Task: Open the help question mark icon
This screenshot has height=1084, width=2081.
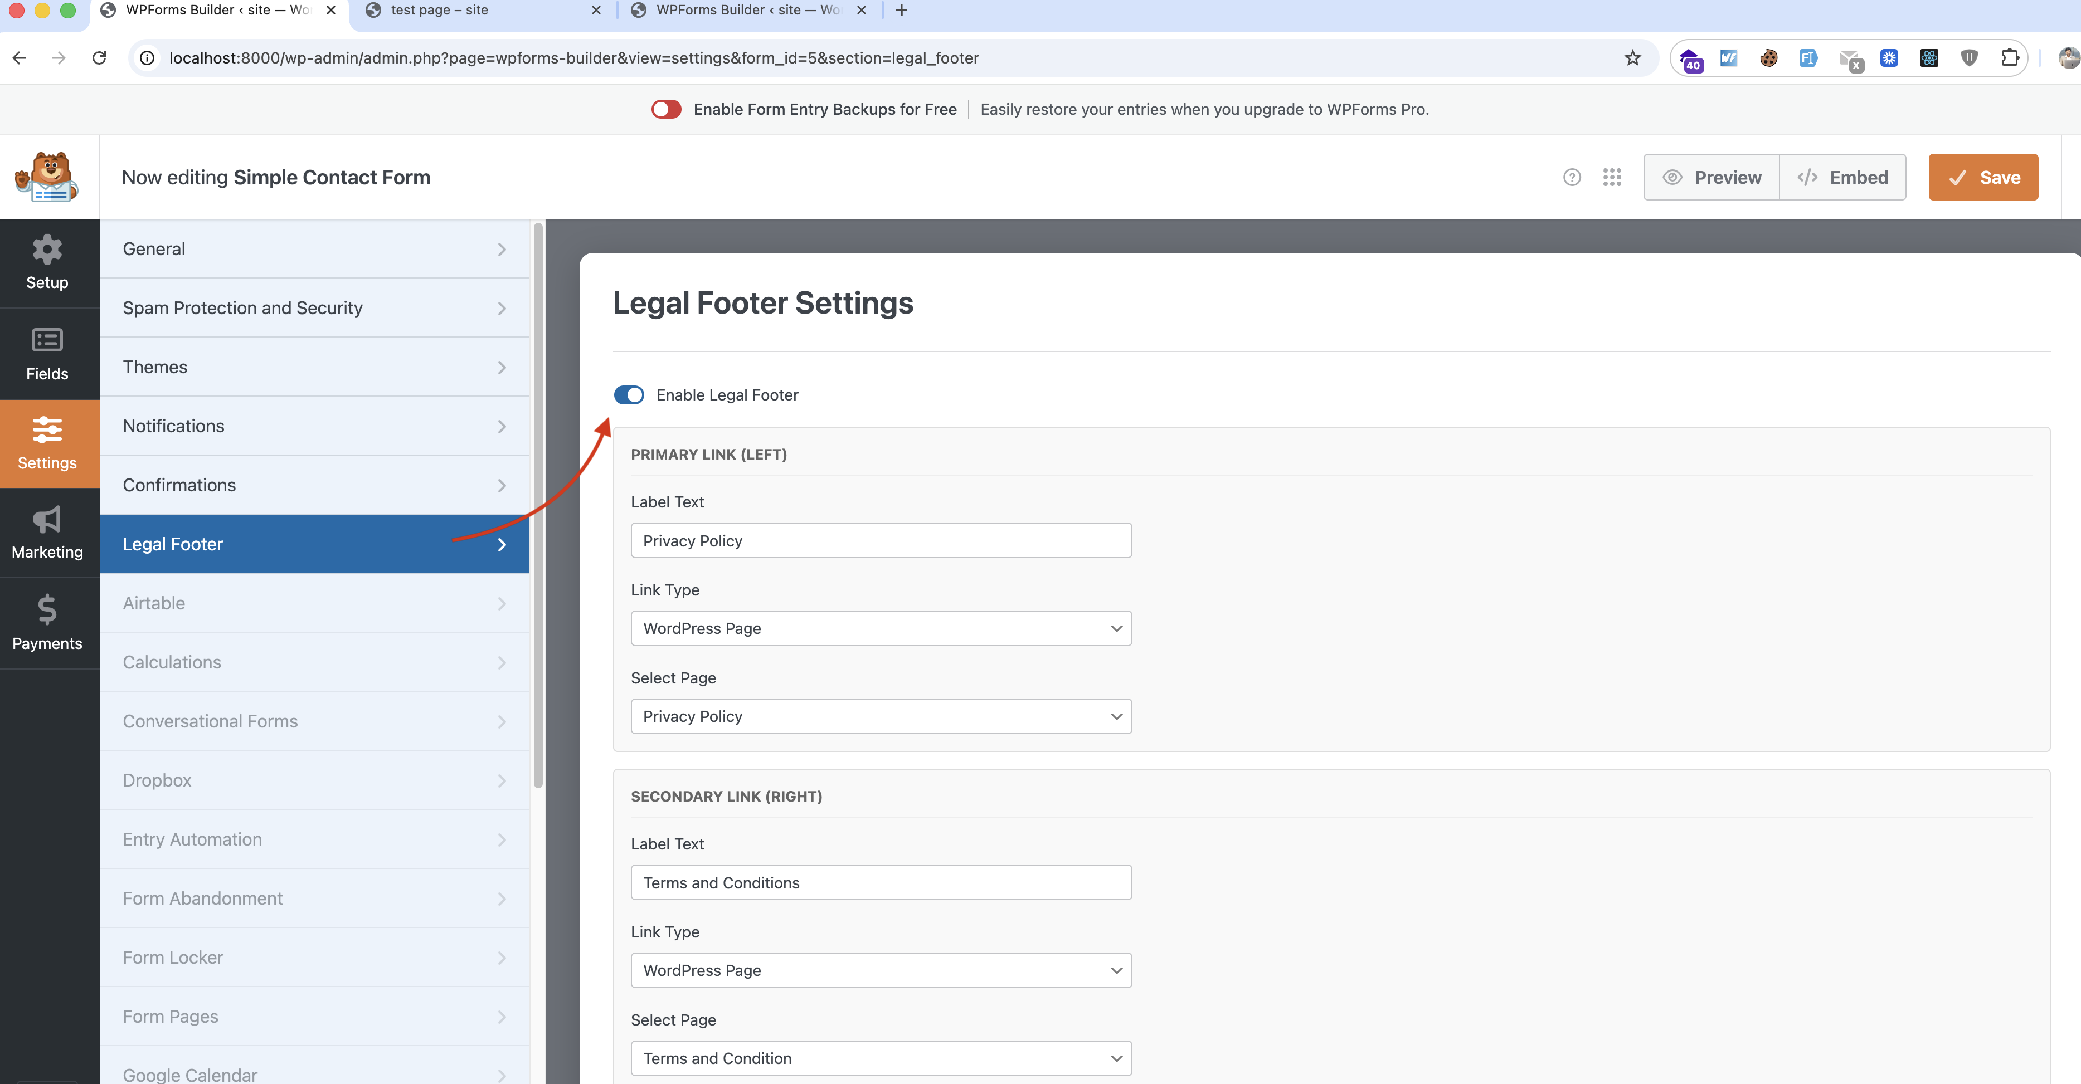Action: pos(1571,177)
